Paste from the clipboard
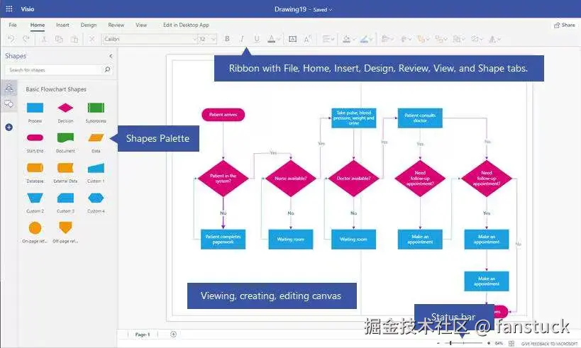This screenshot has width=581, height=348. (x=74, y=39)
